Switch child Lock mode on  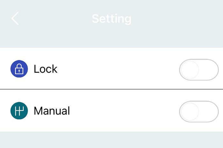(199, 69)
